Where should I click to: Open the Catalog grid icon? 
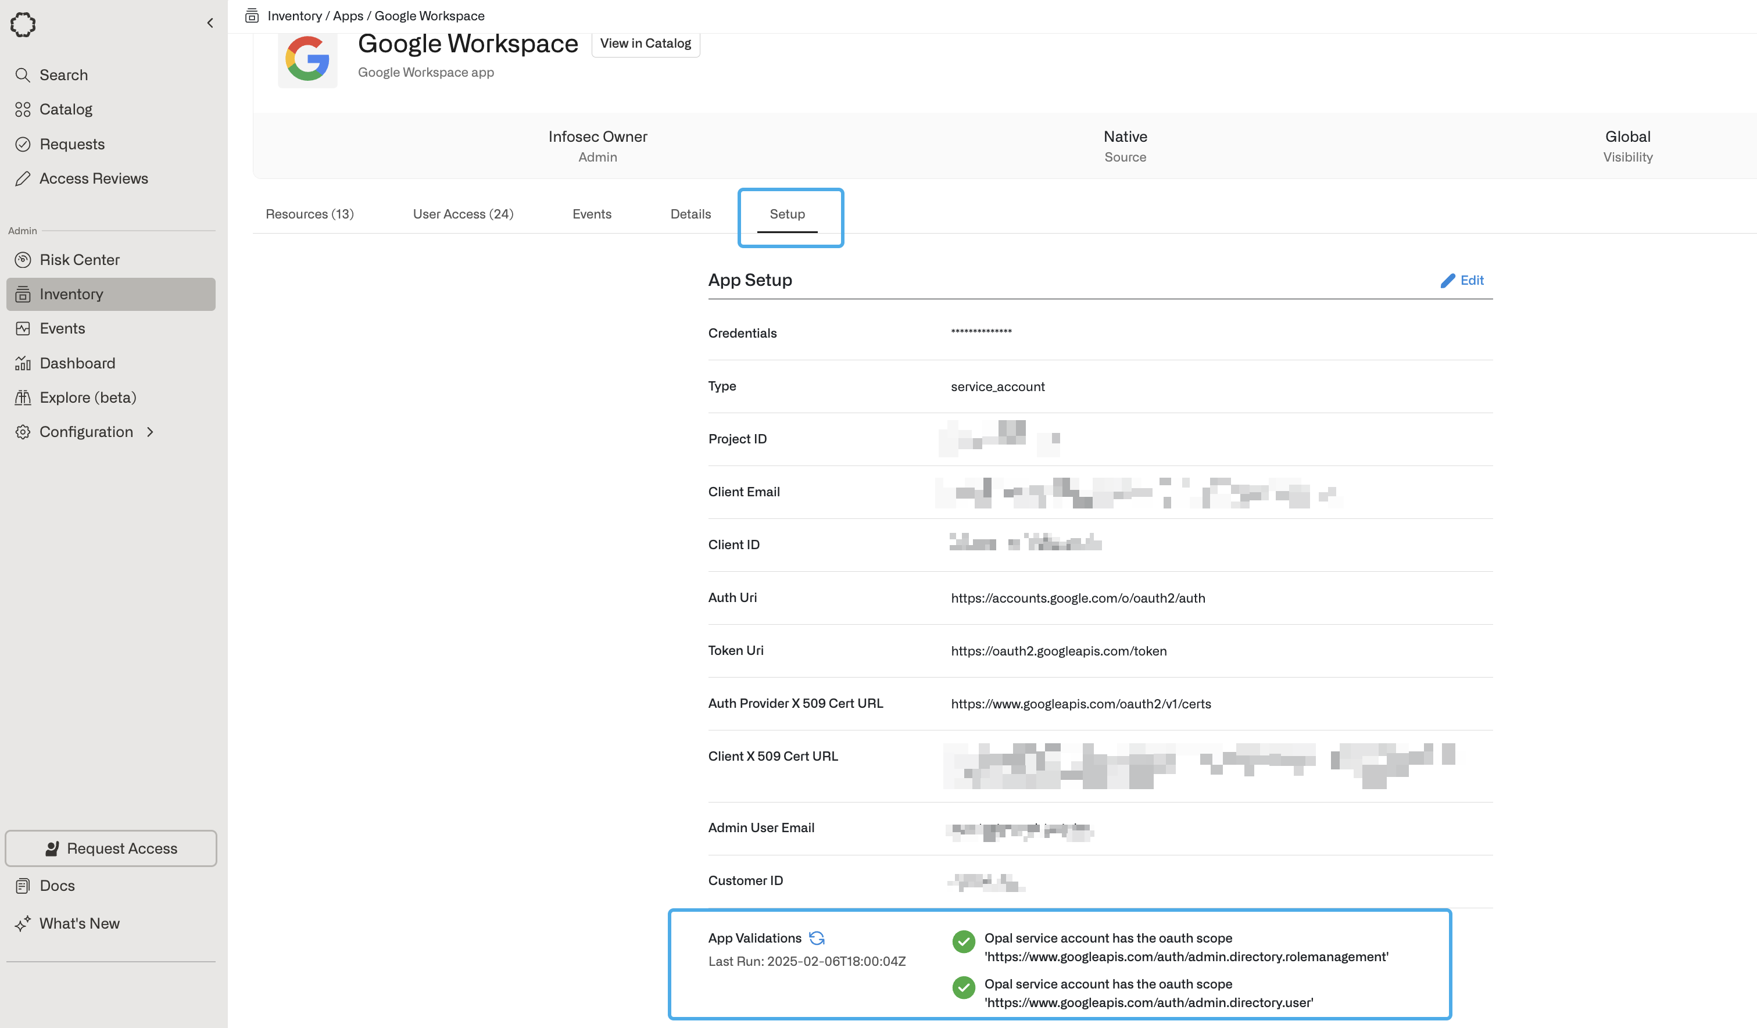(x=23, y=109)
